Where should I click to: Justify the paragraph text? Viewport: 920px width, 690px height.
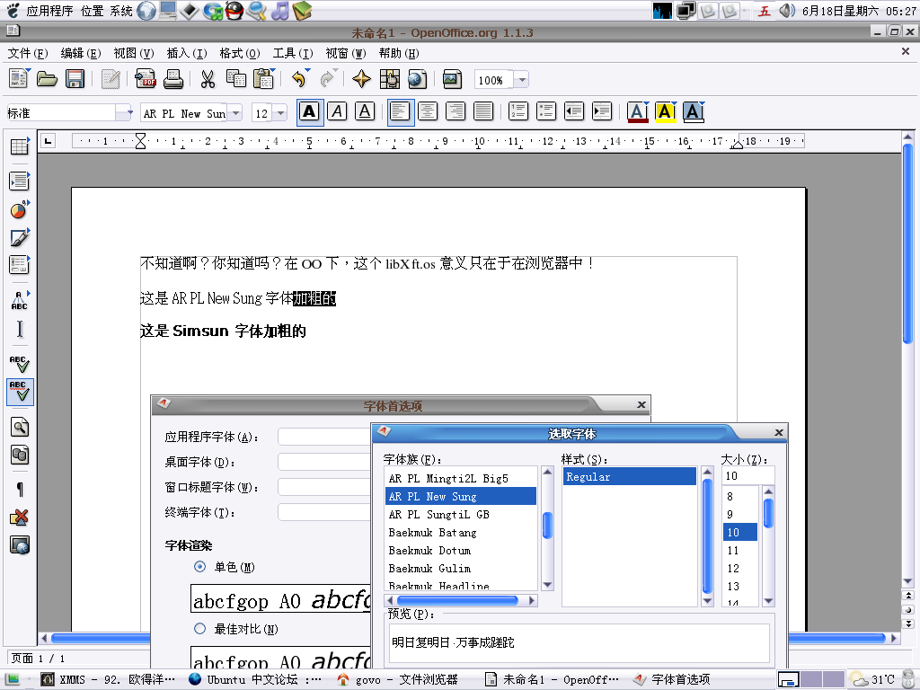coord(483,111)
